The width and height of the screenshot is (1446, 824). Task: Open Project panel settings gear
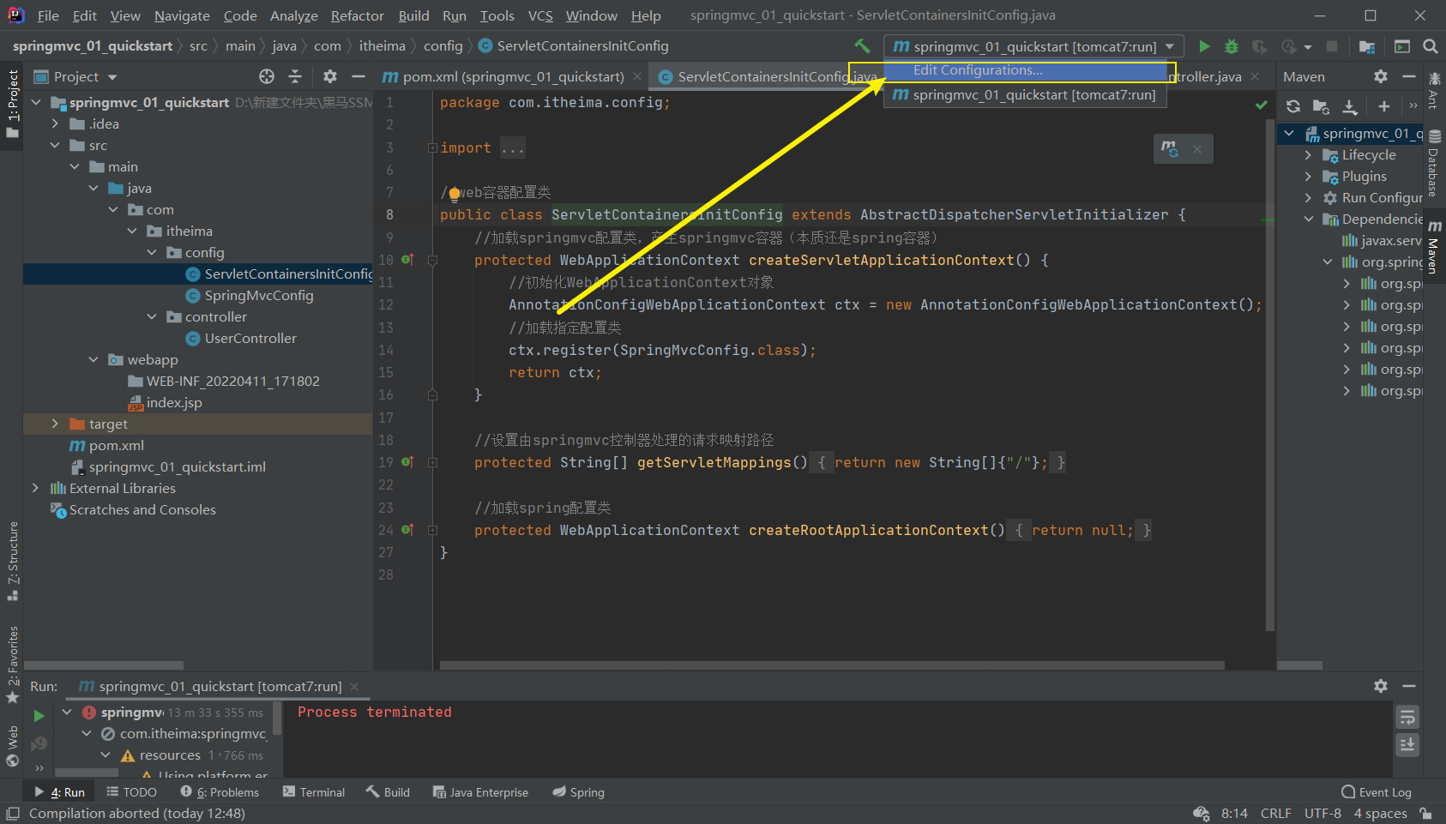[330, 76]
